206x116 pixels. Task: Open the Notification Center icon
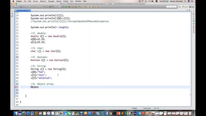tap(192, 1)
